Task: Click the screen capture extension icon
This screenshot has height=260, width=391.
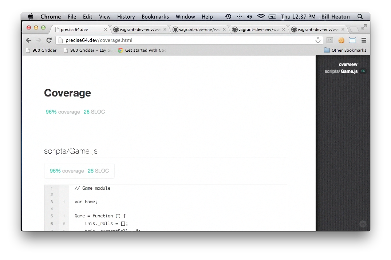Action: point(352,40)
